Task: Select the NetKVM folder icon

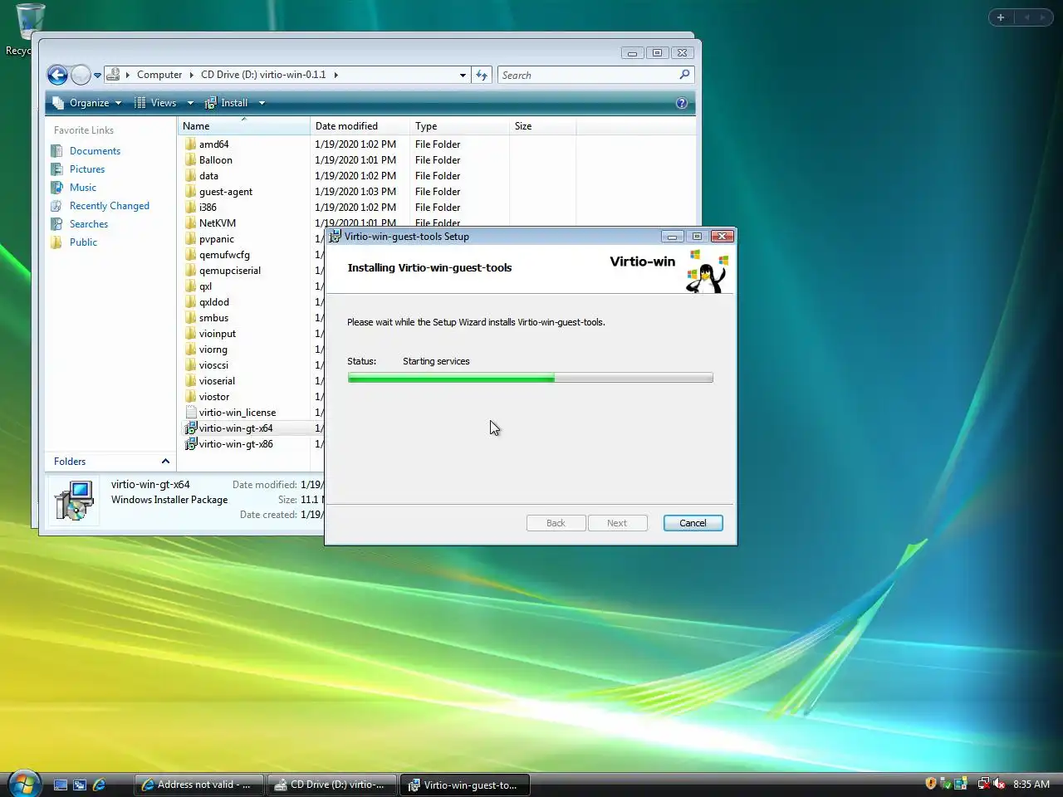Action: [x=190, y=223]
